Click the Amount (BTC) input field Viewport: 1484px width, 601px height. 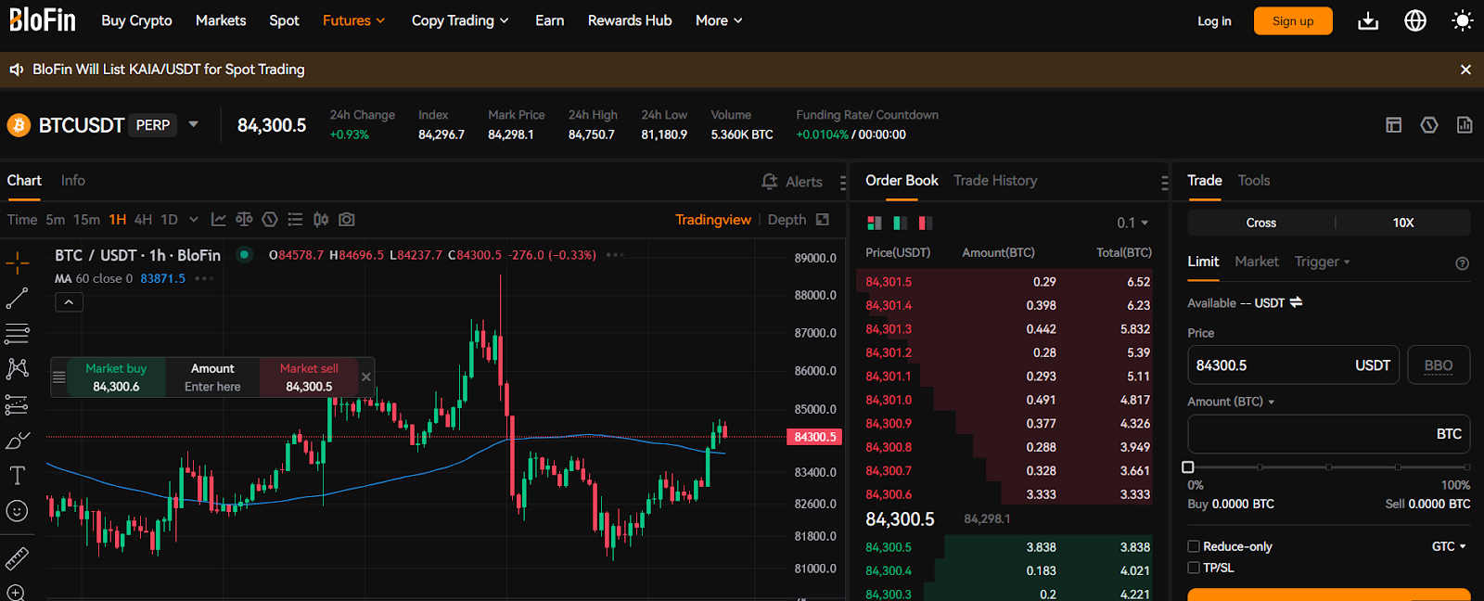click(1328, 434)
